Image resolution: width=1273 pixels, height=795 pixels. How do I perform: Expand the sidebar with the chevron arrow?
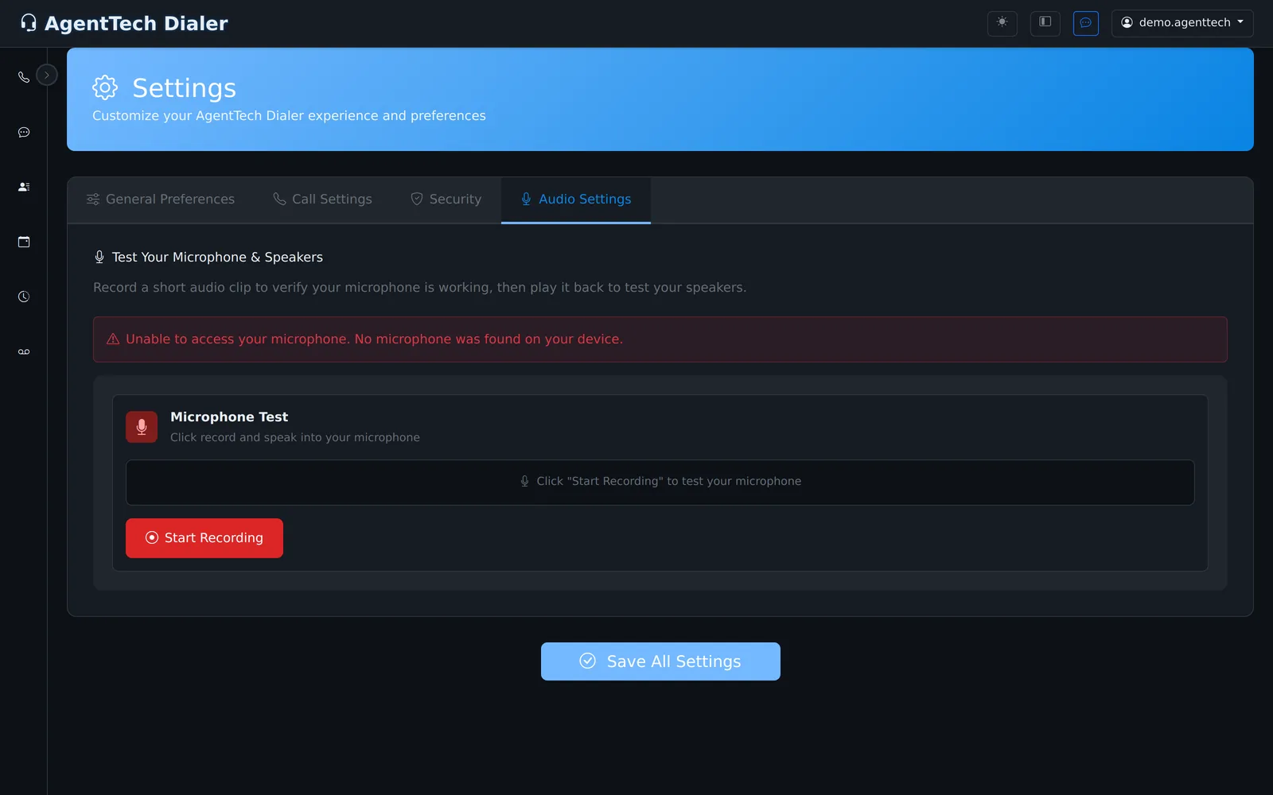(47, 76)
